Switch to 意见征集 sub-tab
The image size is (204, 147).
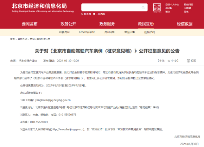click(x=129, y=32)
